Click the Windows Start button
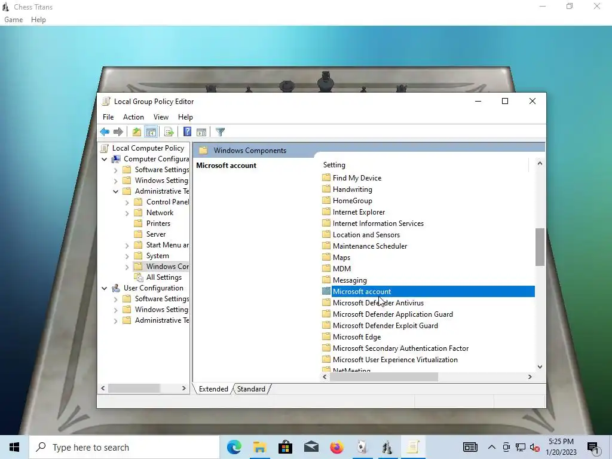The image size is (612, 459). click(14, 447)
